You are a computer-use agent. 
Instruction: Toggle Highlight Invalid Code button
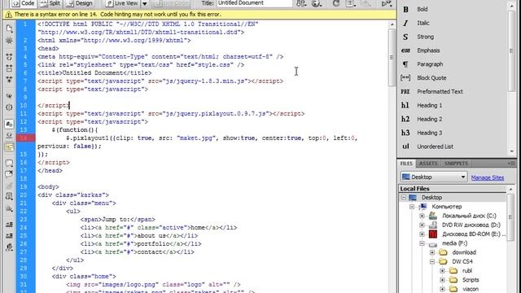(9, 135)
